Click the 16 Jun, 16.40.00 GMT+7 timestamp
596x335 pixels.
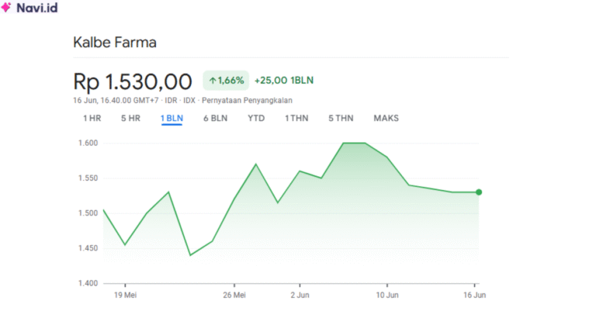coord(116,100)
